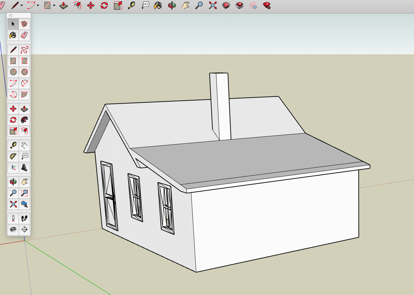Image resolution: width=414 pixels, height=295 pixels.
Task: Select the 3D Text tool
Action: (x=24, y=167)
